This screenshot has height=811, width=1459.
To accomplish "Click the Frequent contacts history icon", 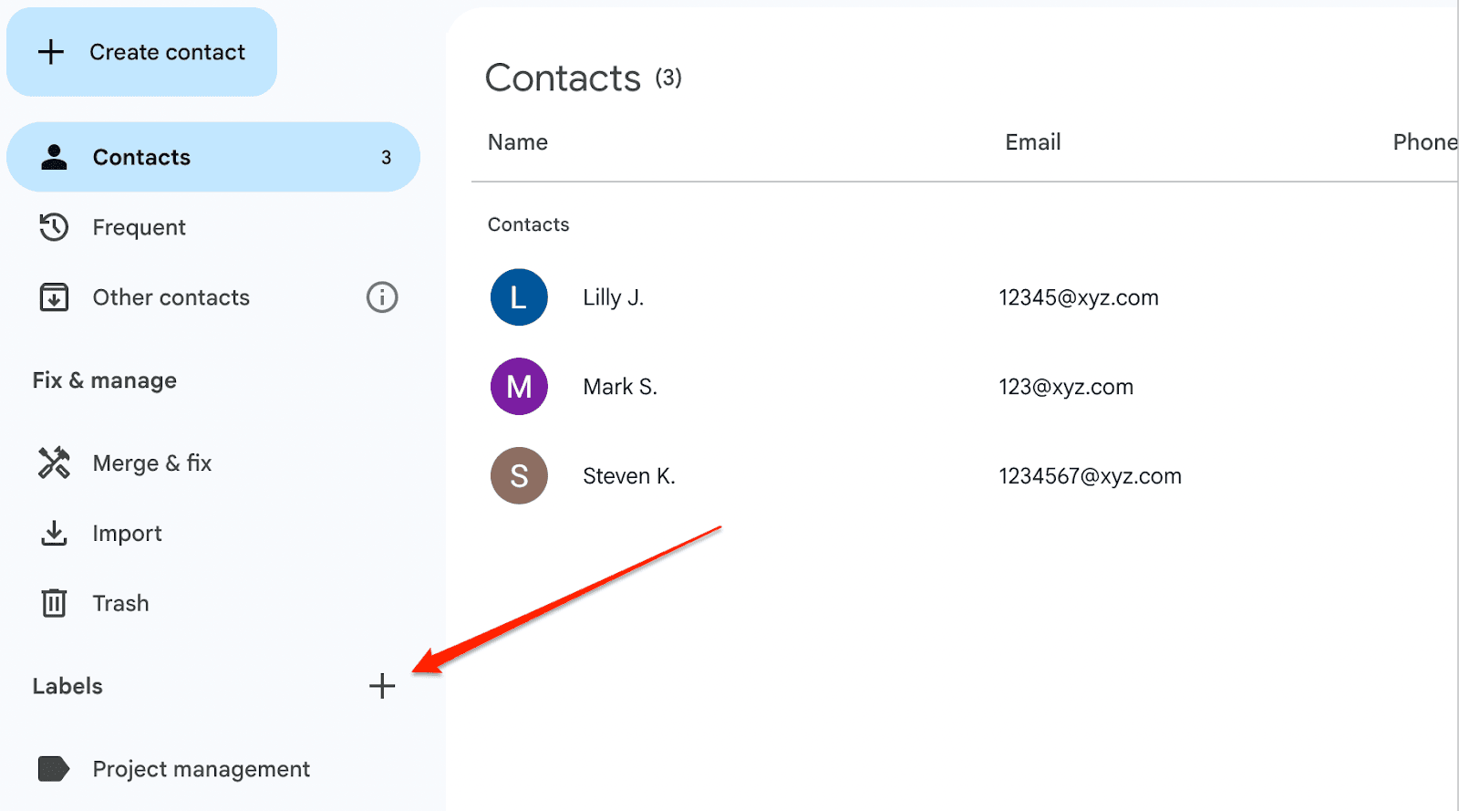I will point(54,227).
